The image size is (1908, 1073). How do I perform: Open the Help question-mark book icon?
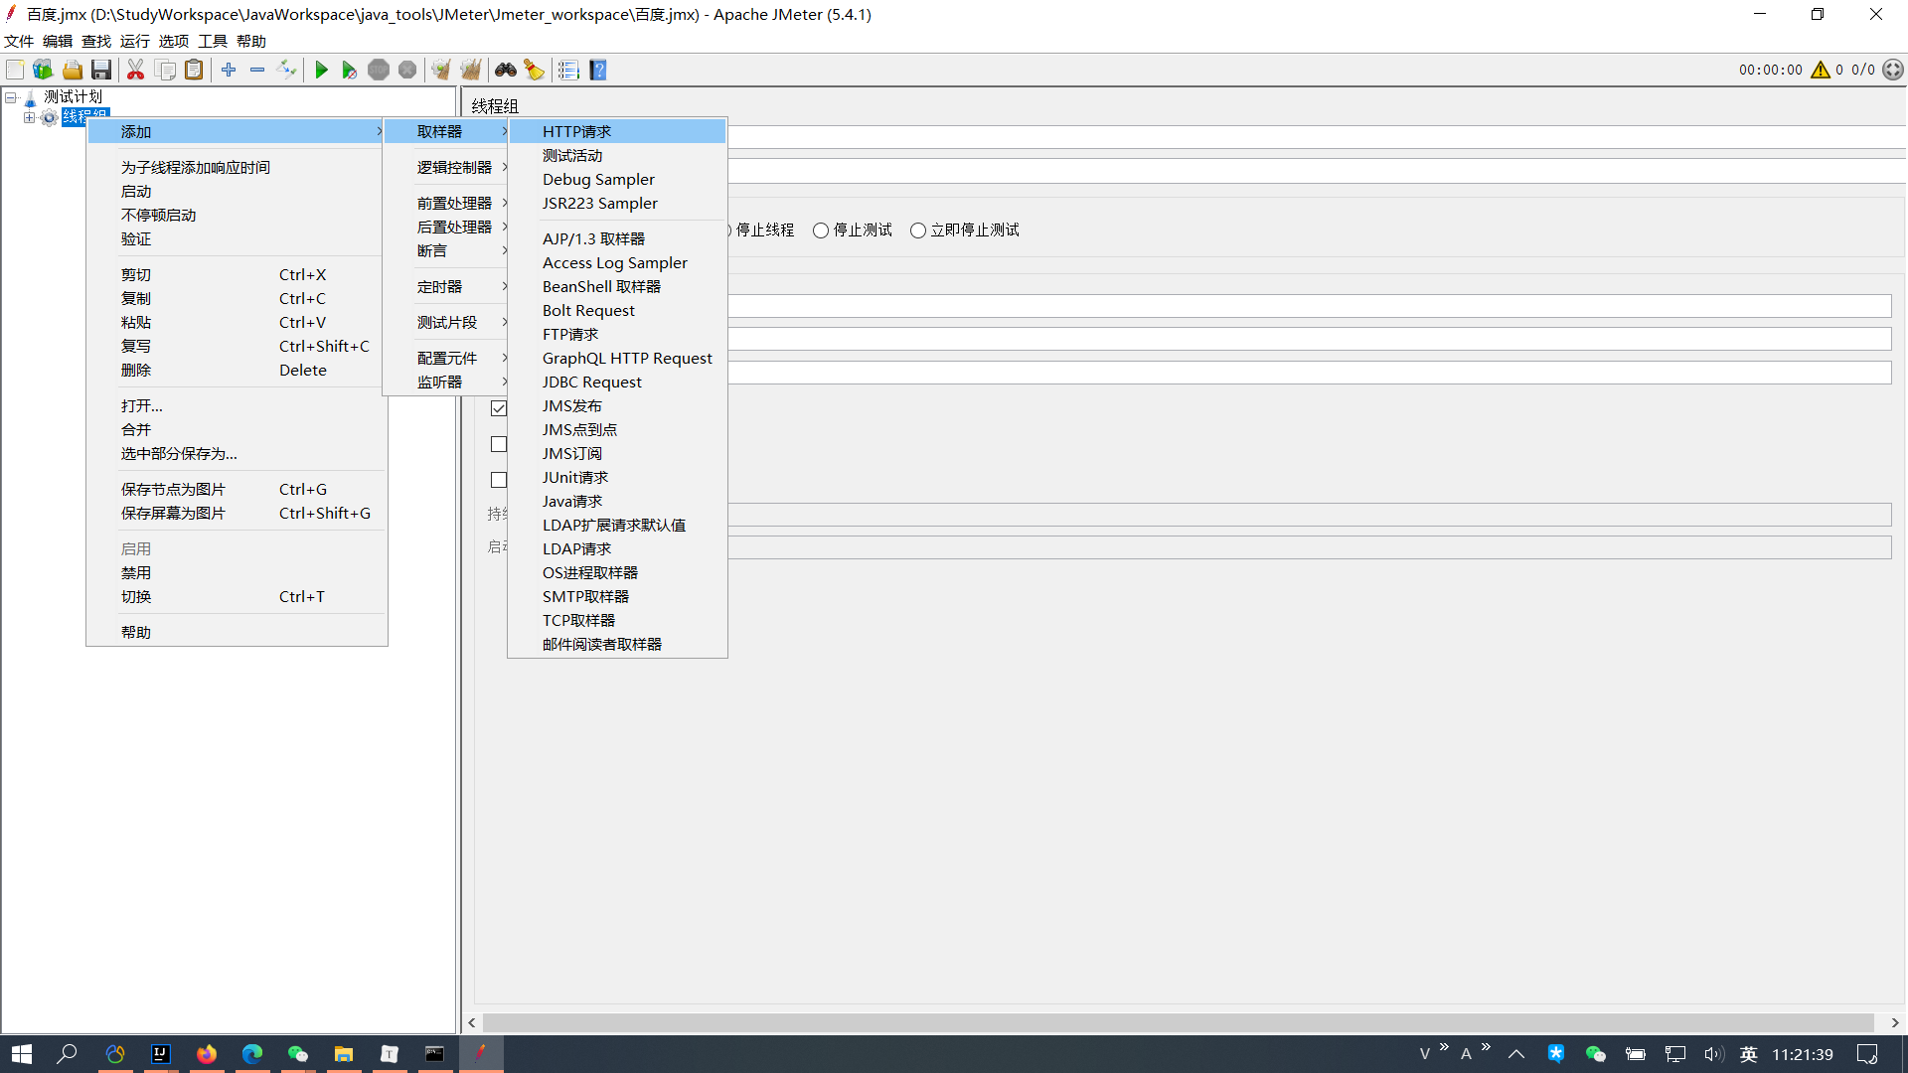click(598, 70)
